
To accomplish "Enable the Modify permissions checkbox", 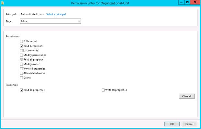I will pyautogui.click(x=21, y=55).
